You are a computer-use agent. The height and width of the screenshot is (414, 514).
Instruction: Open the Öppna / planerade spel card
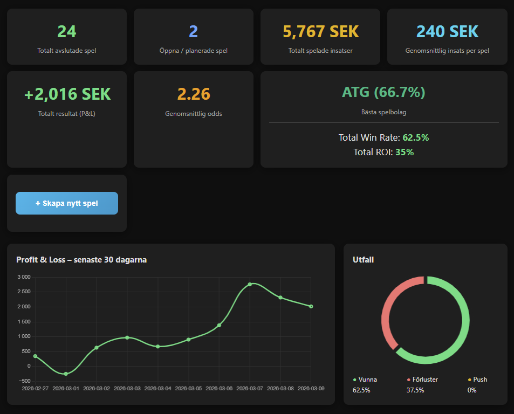point(193,37)
